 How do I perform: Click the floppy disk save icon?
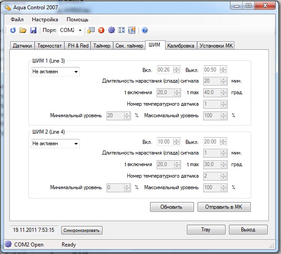tap(33, 30)
